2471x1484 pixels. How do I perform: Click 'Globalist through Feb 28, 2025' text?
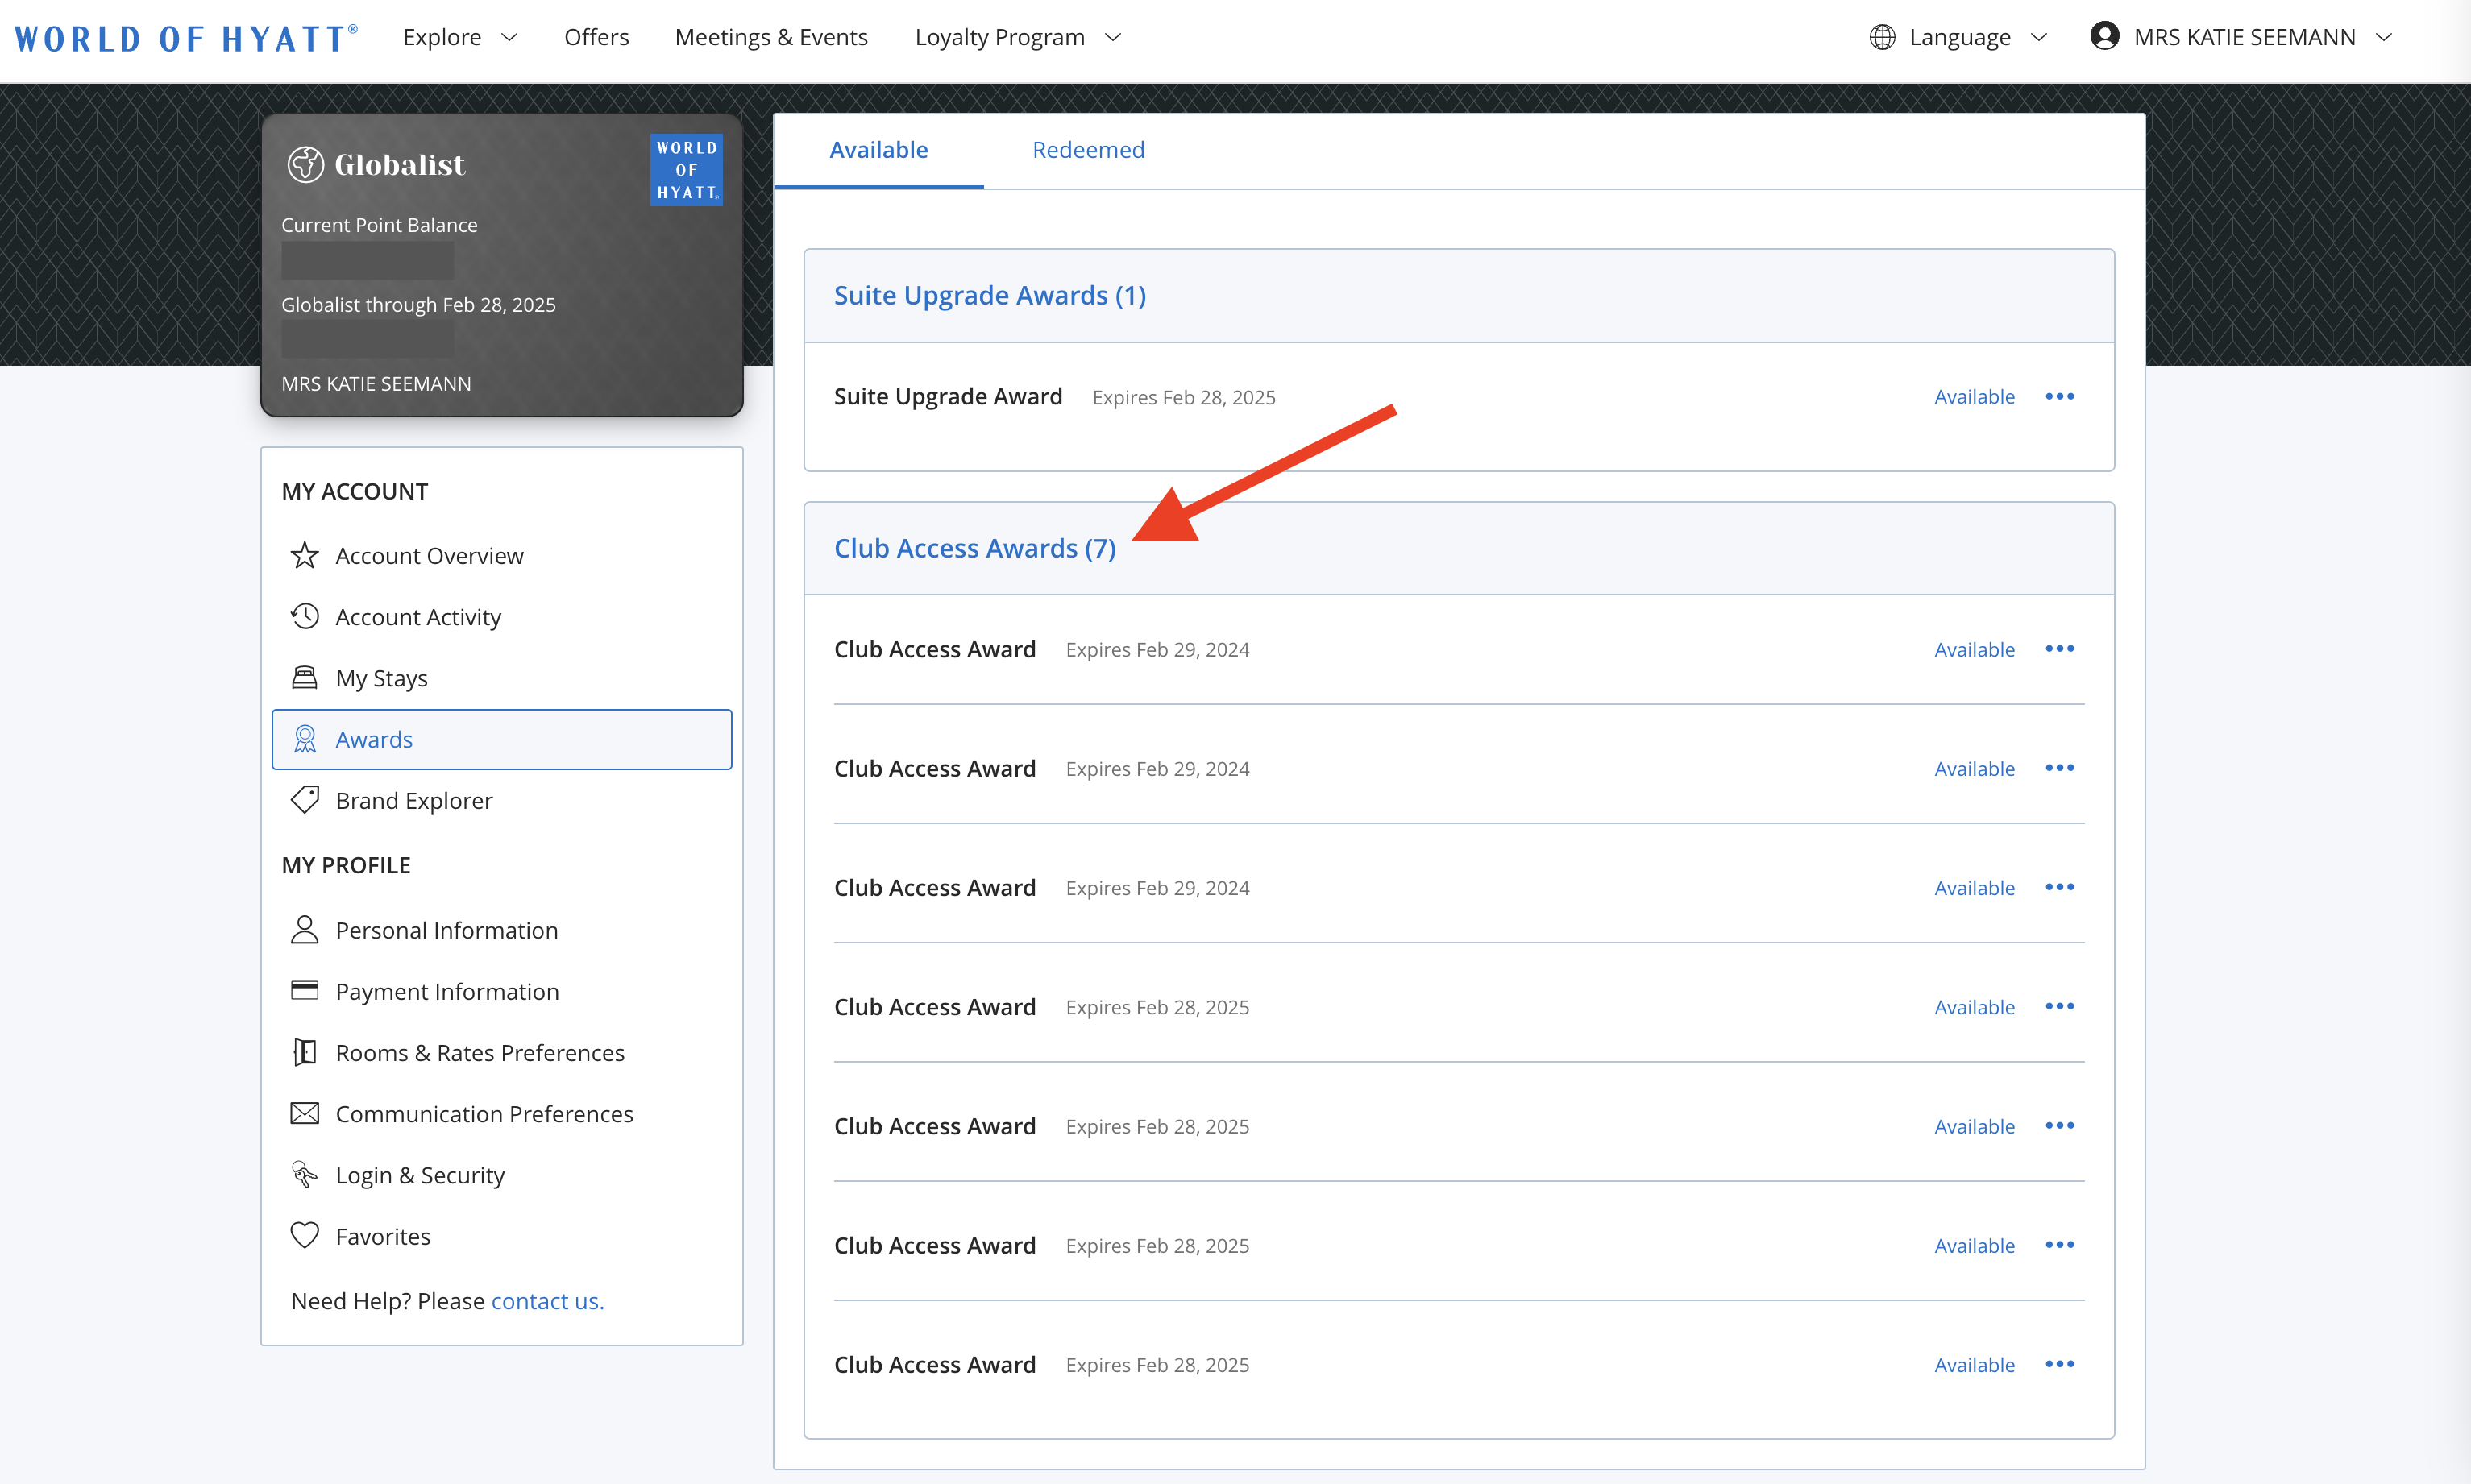418,304
